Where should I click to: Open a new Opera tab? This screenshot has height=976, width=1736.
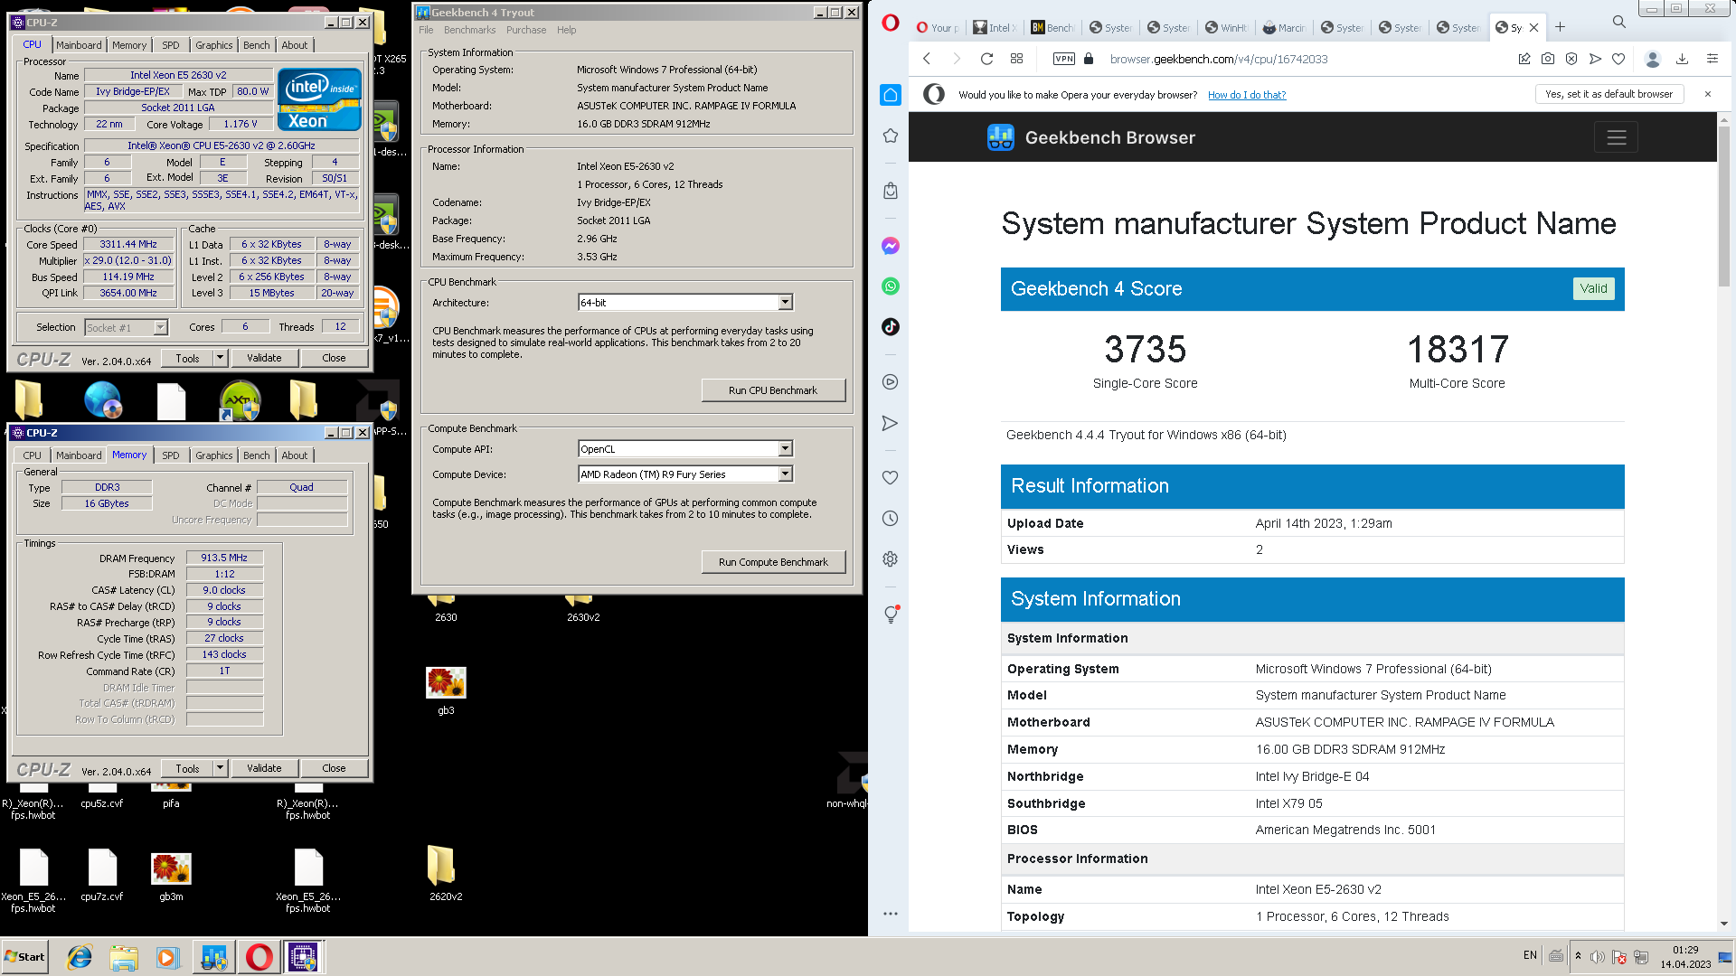pos(1560,27)
